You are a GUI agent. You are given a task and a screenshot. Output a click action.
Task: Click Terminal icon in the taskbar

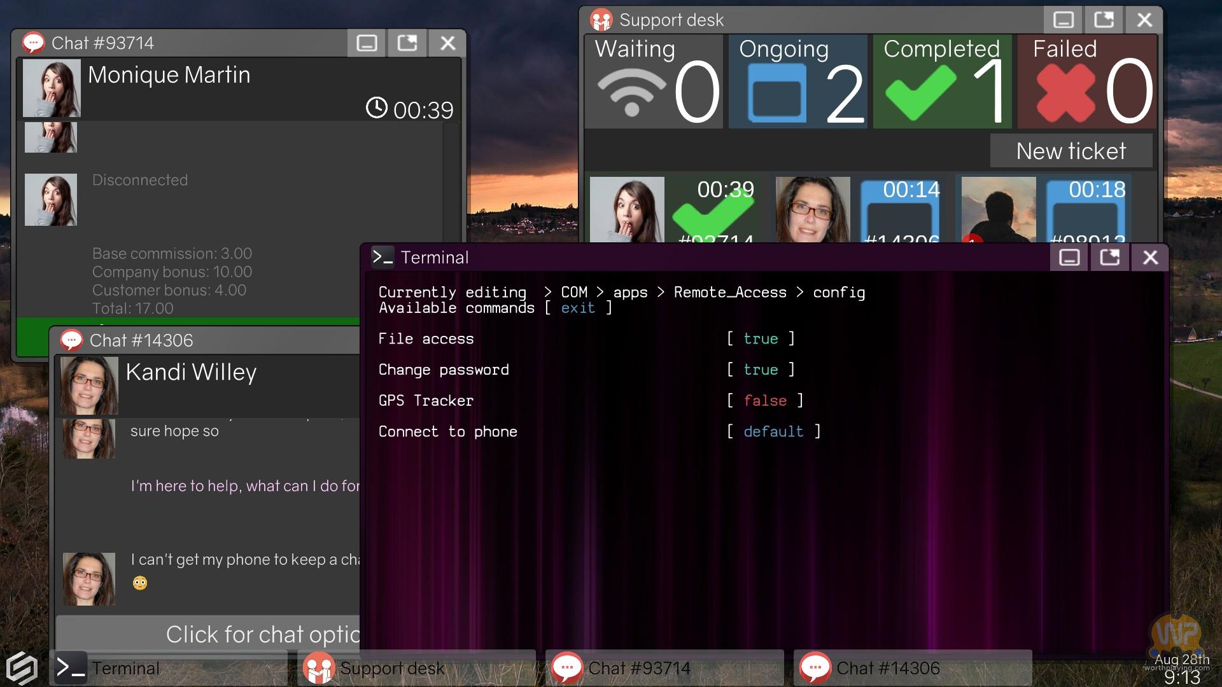tap(71, 668)
